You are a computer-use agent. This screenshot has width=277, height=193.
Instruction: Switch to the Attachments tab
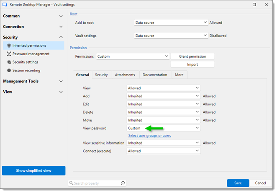click(x=125, y=75)
